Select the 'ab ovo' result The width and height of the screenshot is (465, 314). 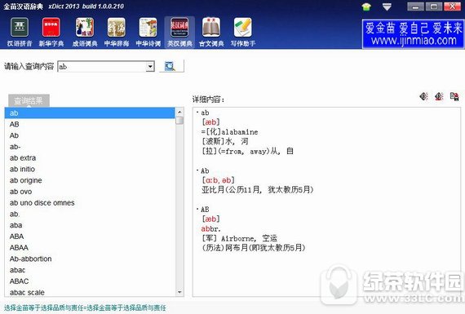click(90, 192)
